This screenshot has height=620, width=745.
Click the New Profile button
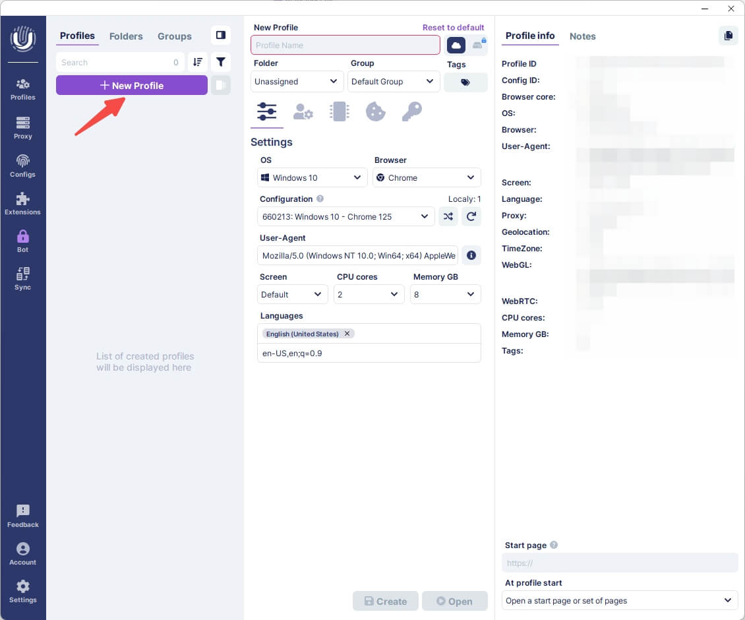coord(132,85)
